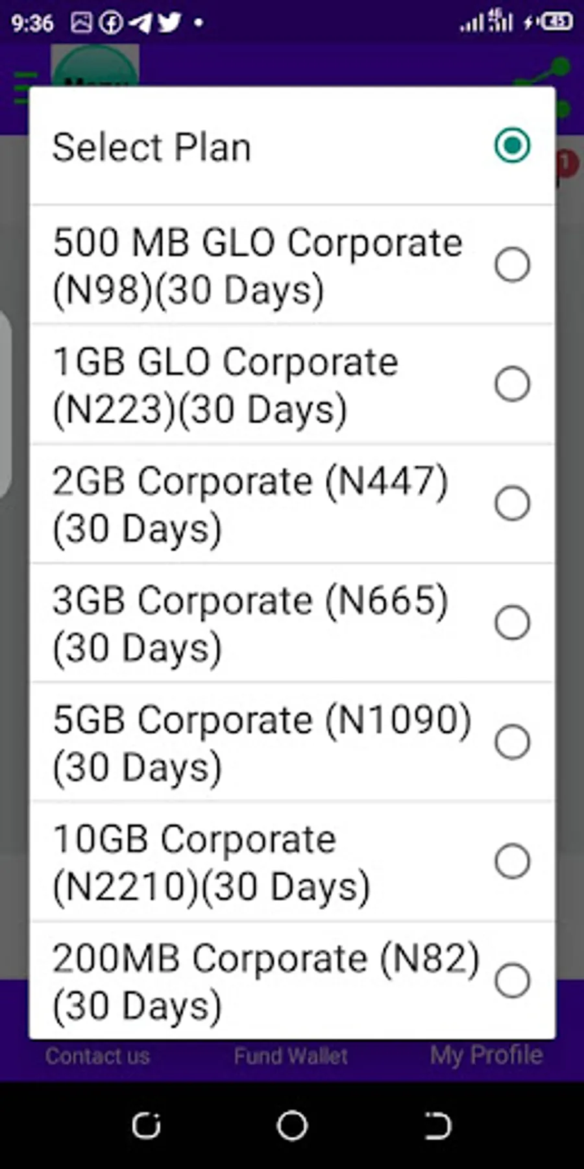Open the hamburger menu icon
Screen dimensions: 584x1169
click(23, 87)
